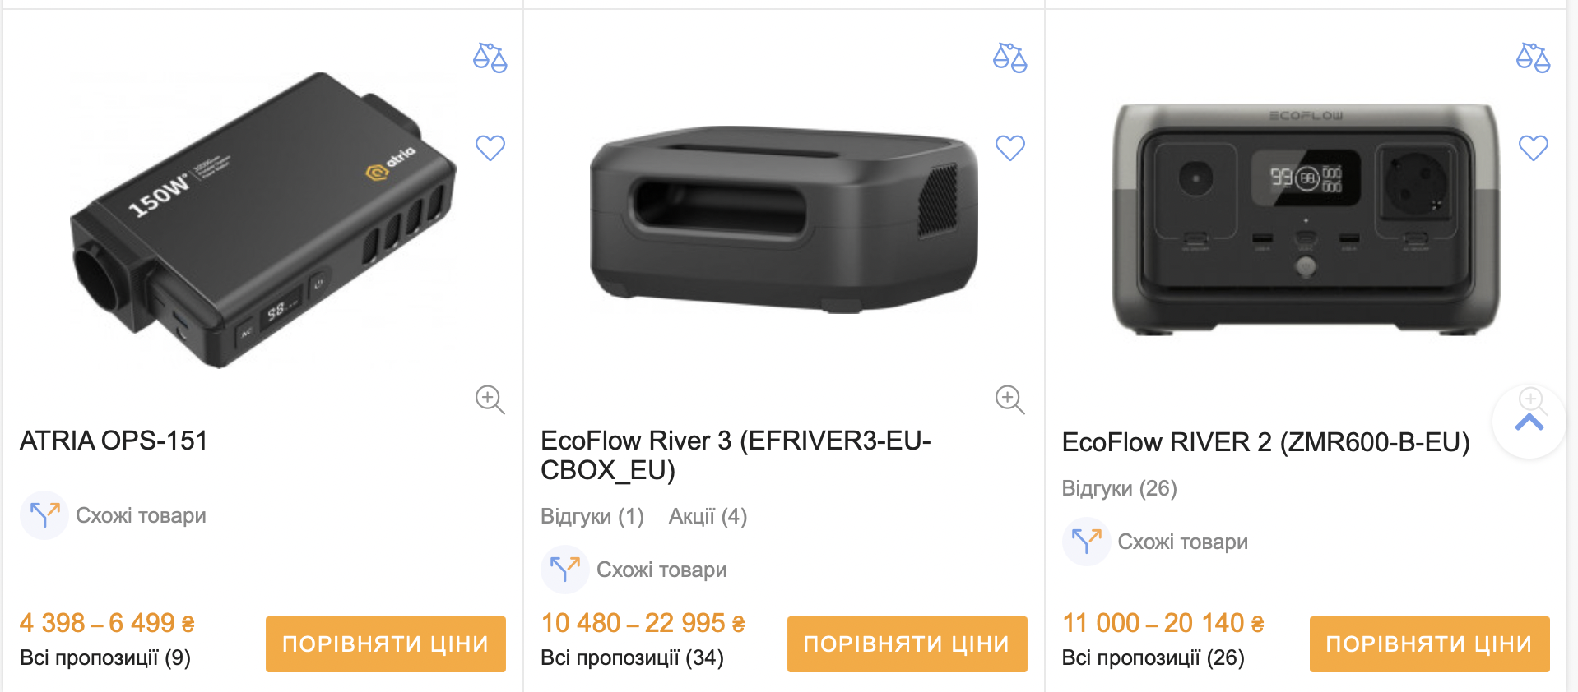The width and height of the screenshot is (1578, 692).
Task: Compare prices for ATRIA OPS-151
Action: (x=385, y=644)
